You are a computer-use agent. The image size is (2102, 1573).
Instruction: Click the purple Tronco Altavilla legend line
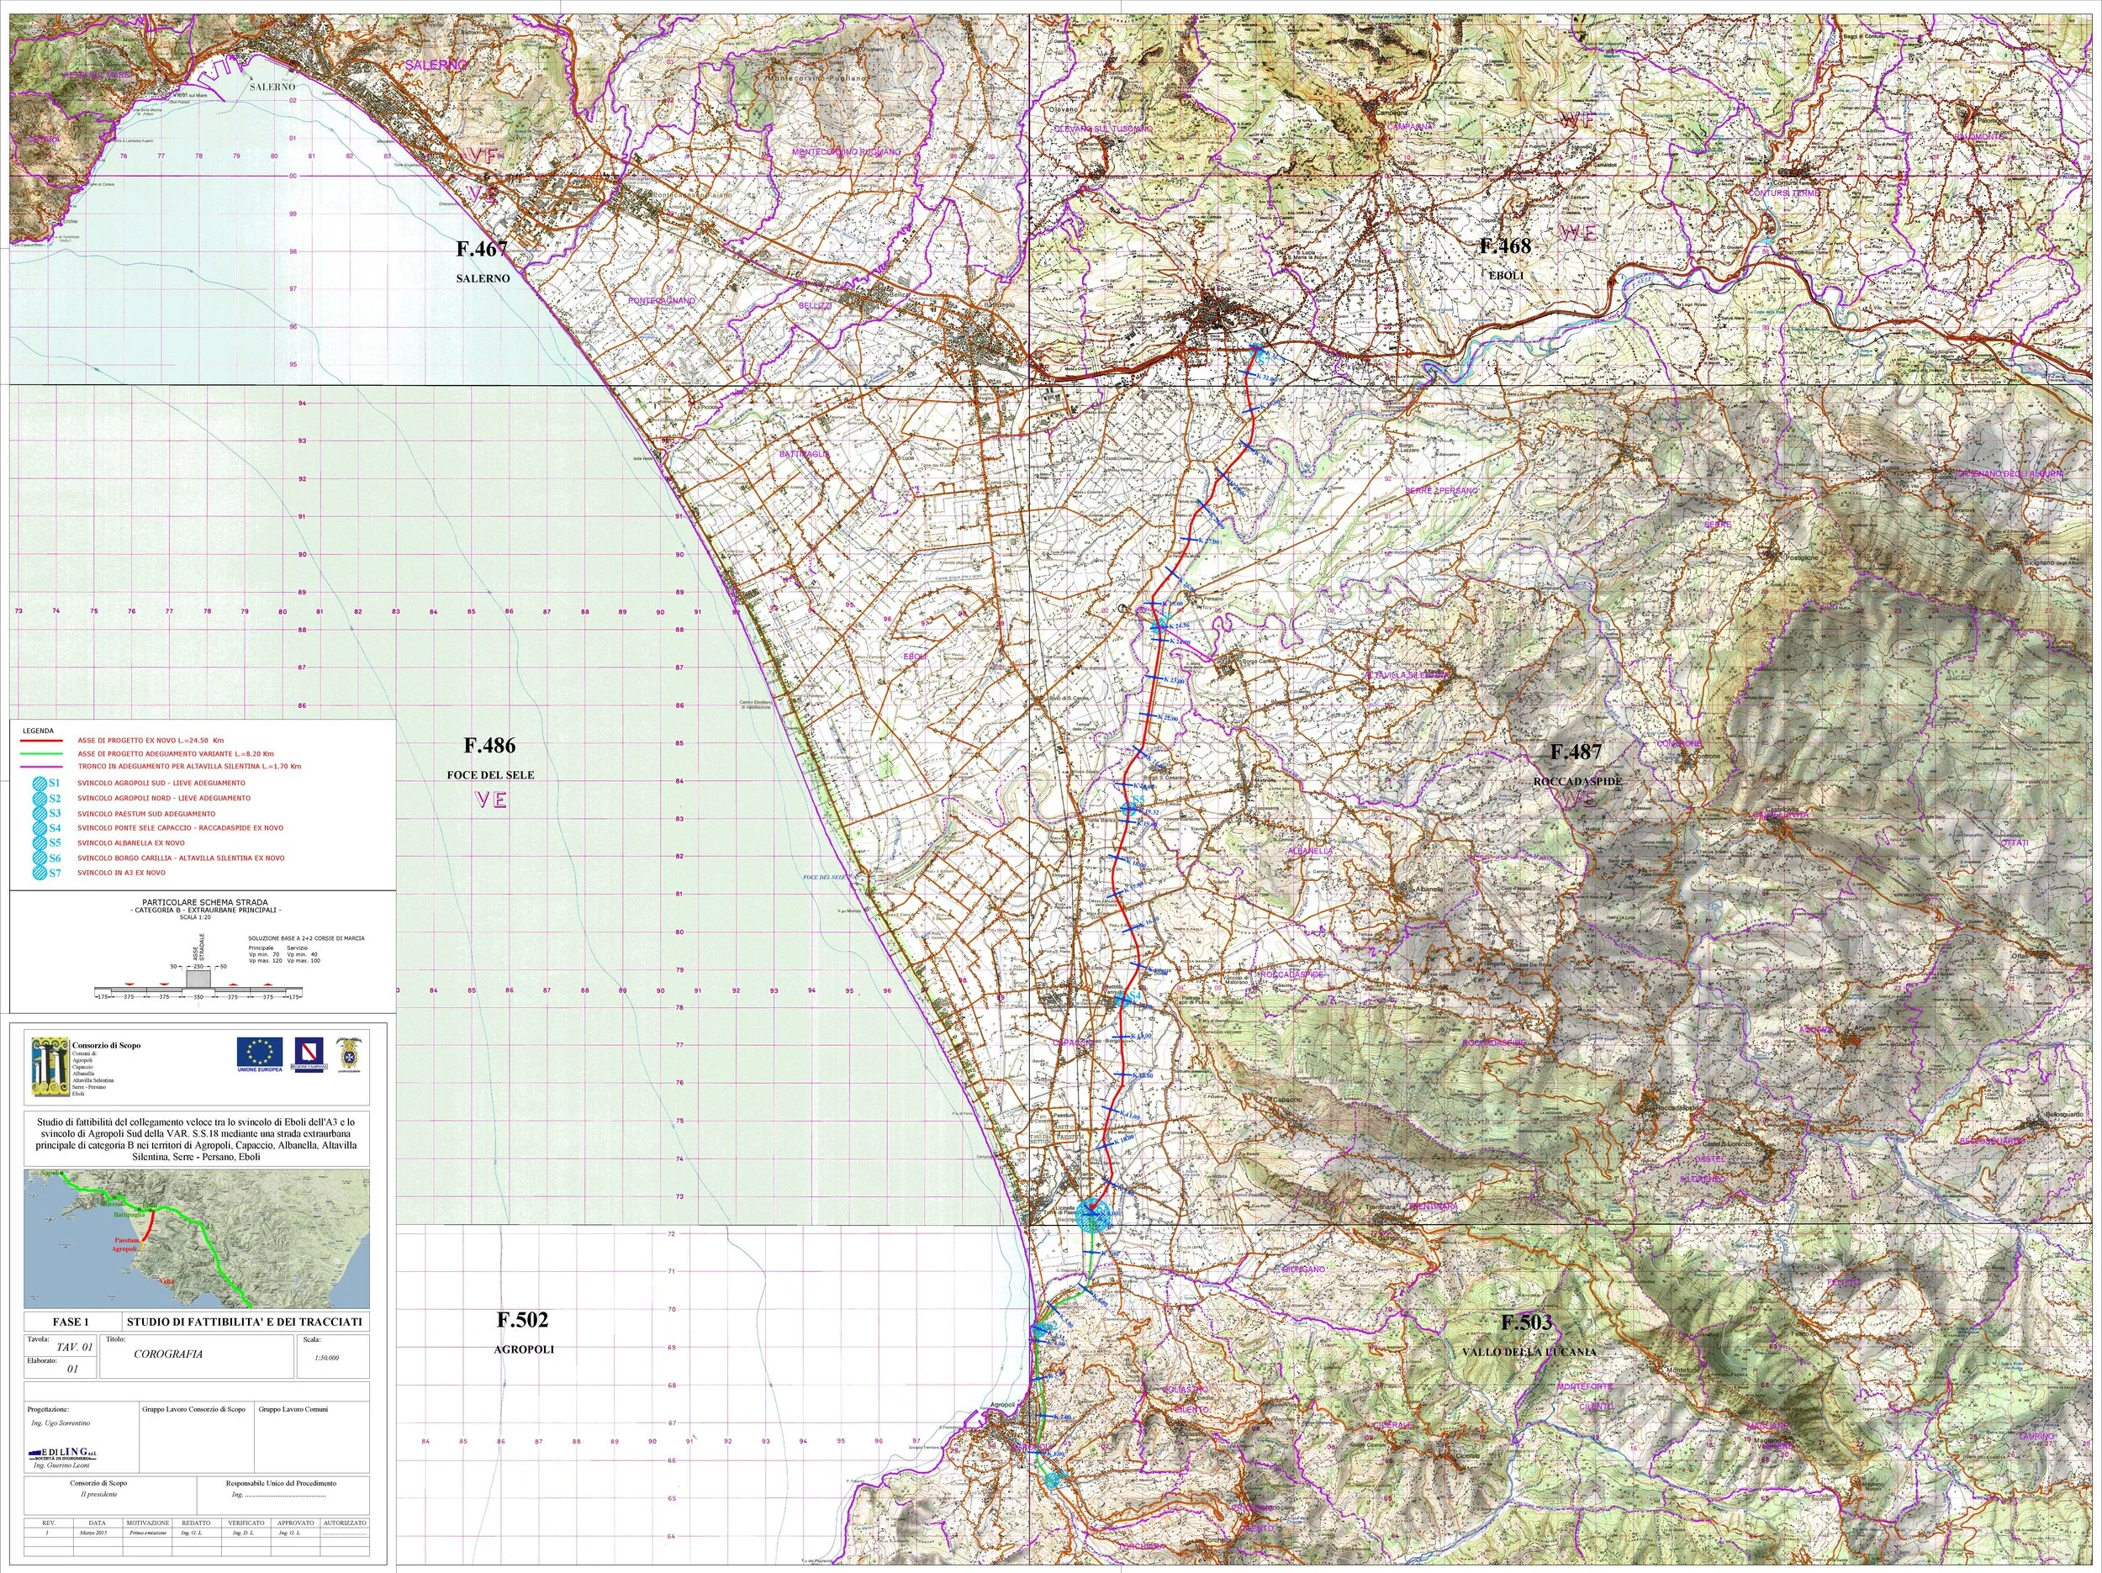(x=41, y=766)
